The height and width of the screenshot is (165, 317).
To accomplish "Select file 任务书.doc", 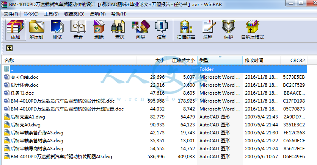I will click(22, 93).
